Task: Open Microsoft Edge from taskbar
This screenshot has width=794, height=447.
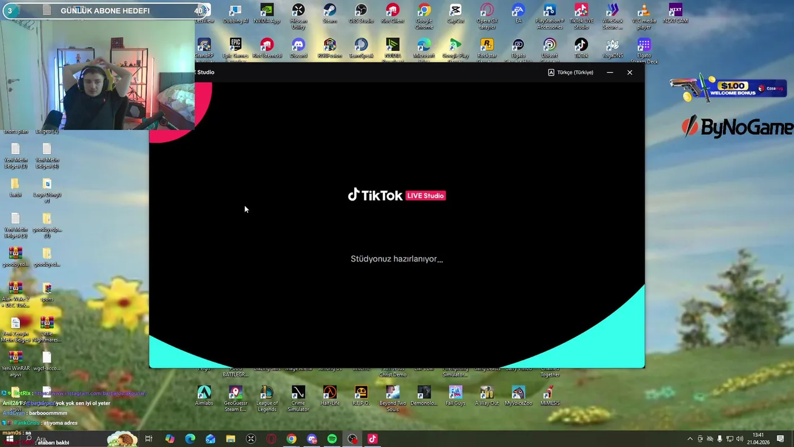Action: 190,439
